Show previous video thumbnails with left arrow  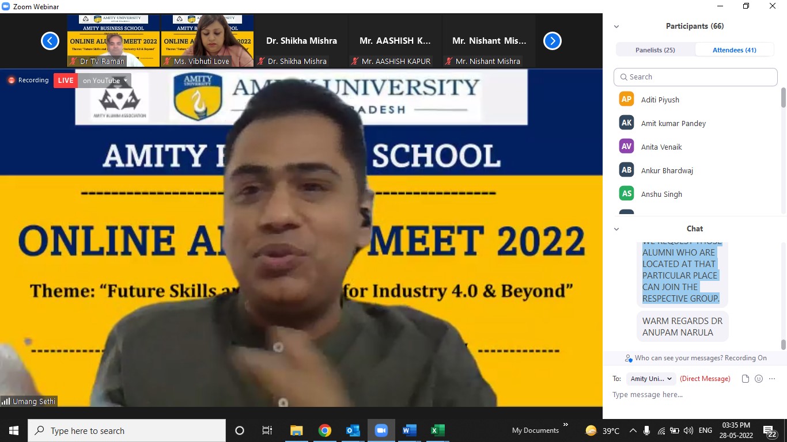coord(50,41)
